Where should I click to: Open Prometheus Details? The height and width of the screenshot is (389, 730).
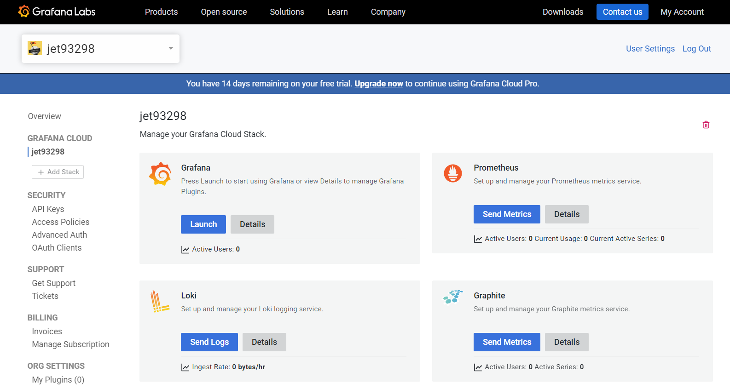pyautogui.click(x=567, y=214)
